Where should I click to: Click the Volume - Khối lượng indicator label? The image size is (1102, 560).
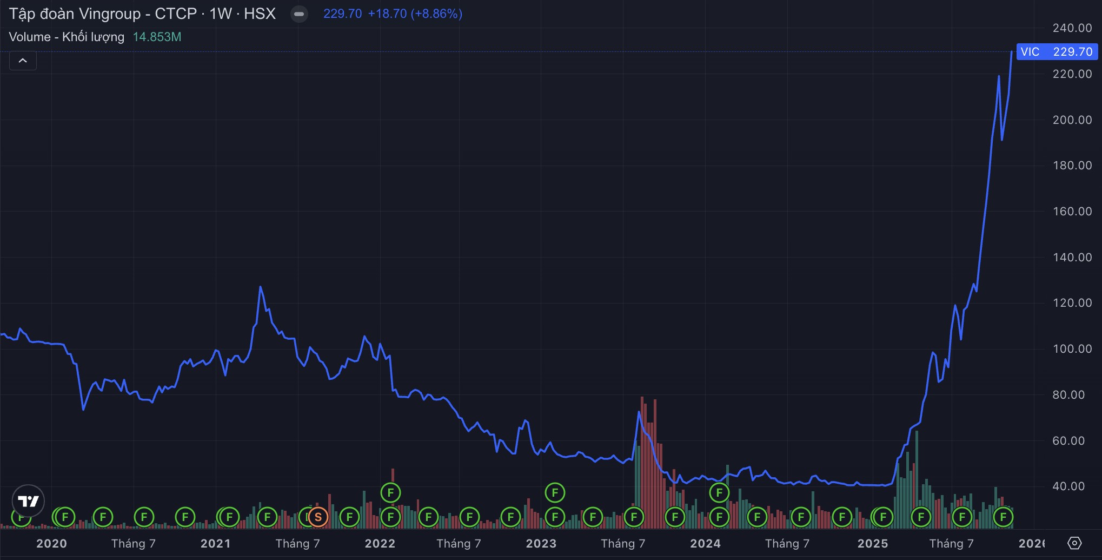coord(67,37)
